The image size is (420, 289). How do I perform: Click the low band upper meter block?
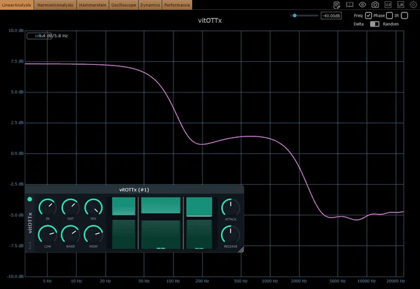(x=124, y=206)
